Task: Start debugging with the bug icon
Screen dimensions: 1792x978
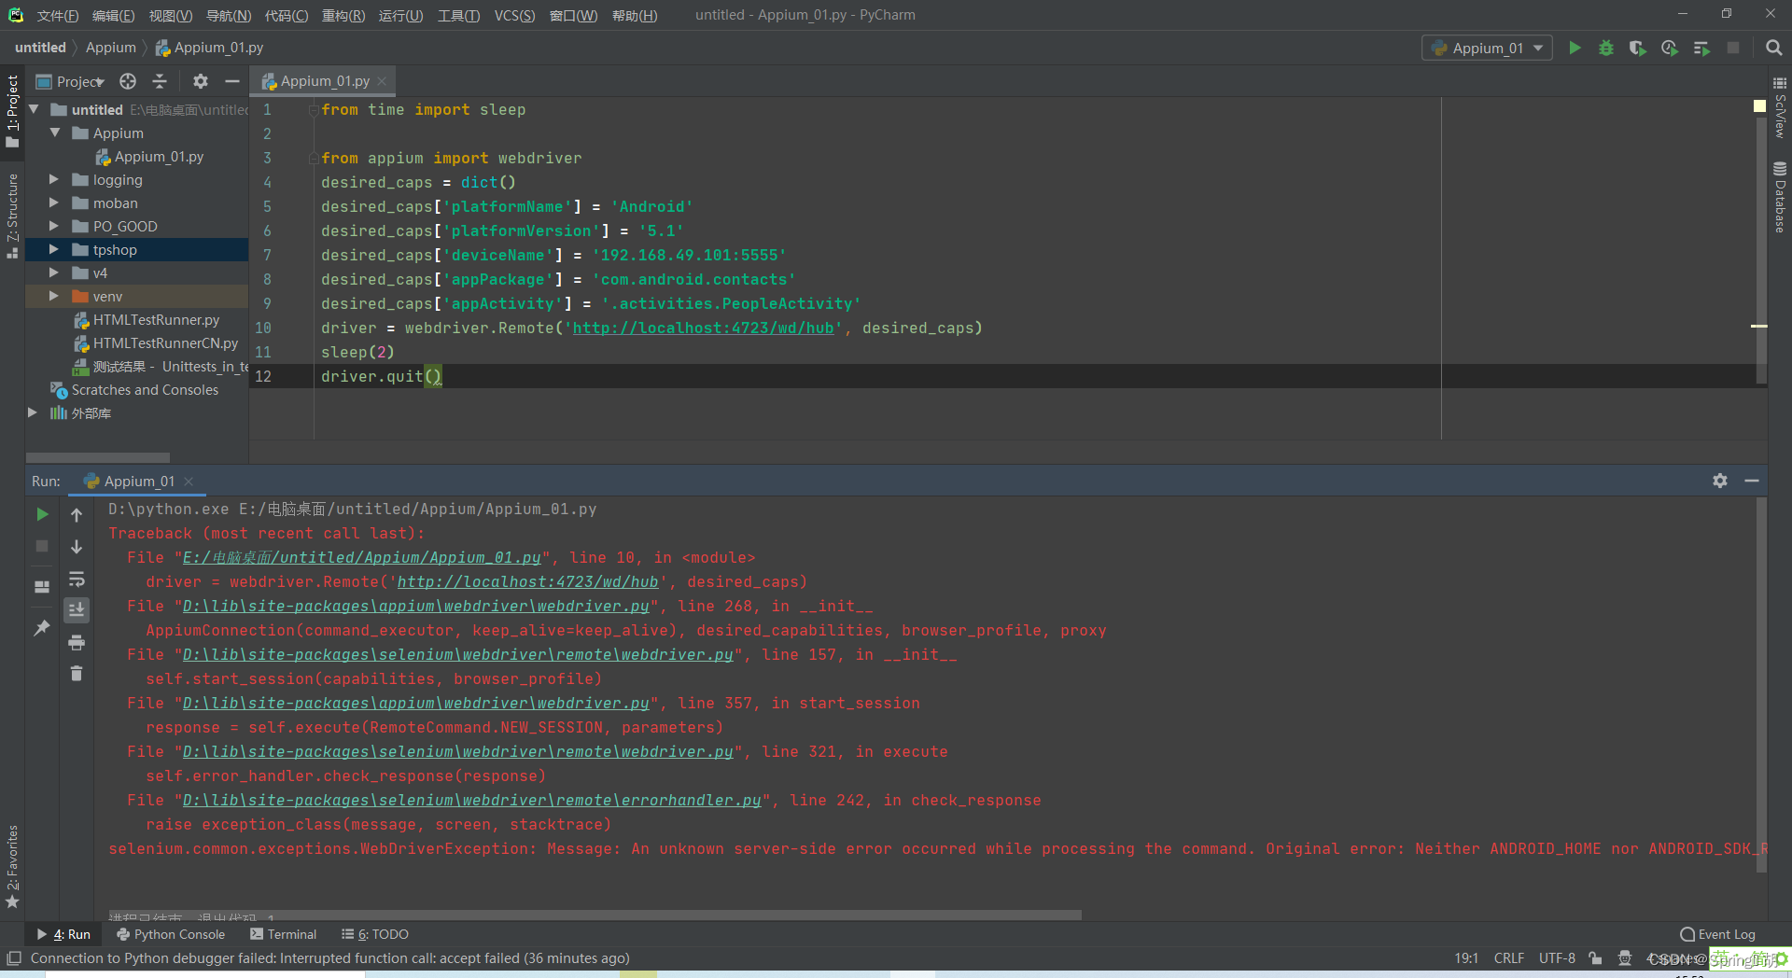Action: tap(1606, 48)
